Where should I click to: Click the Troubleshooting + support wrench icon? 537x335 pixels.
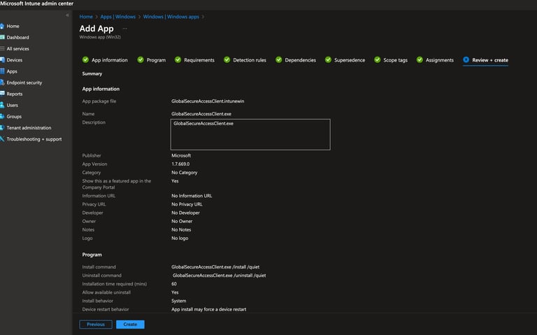pyautogui.click(x=2, y=139)
